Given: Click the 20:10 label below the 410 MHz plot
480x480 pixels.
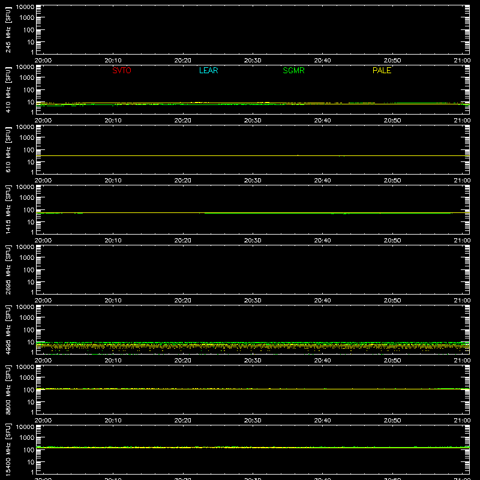Looking at the screenshot, I should [113, 121].
